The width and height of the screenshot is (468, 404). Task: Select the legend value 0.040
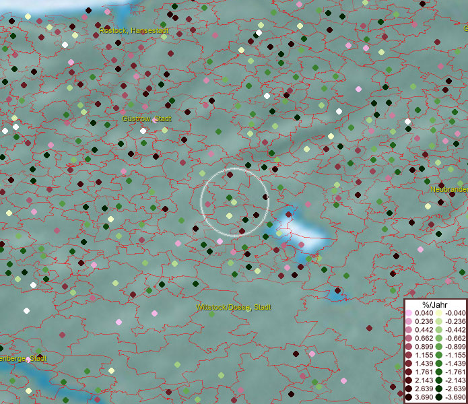coord(424,313)
